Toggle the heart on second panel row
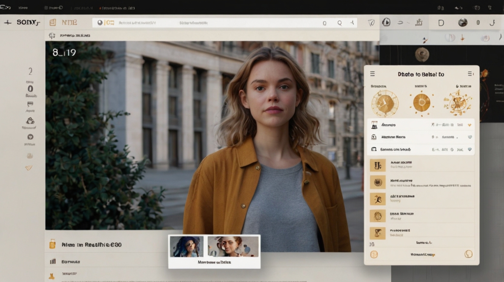The height and width of the screenshot is (282, 504). click(470, 137)
